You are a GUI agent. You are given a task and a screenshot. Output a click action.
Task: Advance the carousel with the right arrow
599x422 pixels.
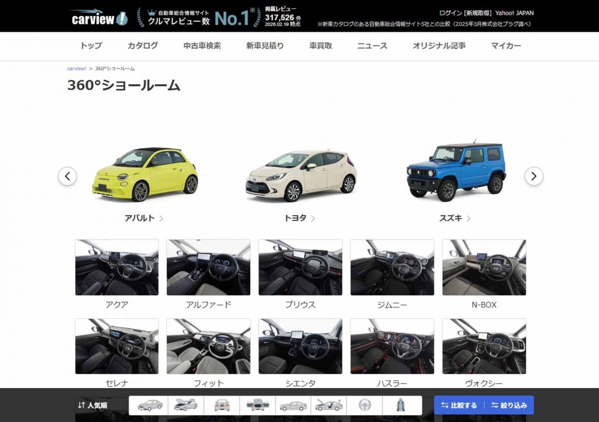[x=534, y=177]
